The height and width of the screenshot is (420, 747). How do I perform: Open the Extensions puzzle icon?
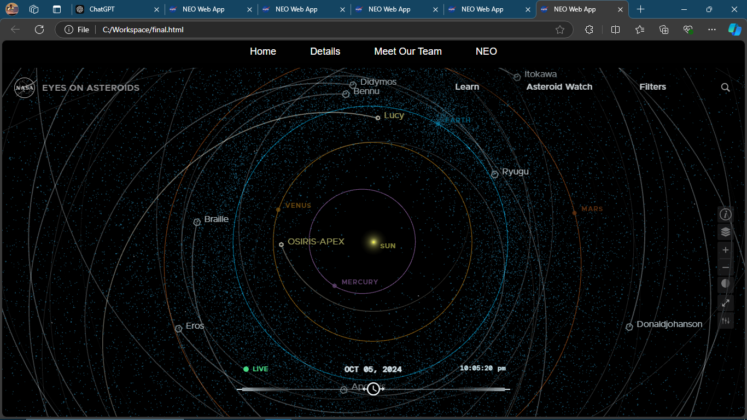tap(589, 30)
